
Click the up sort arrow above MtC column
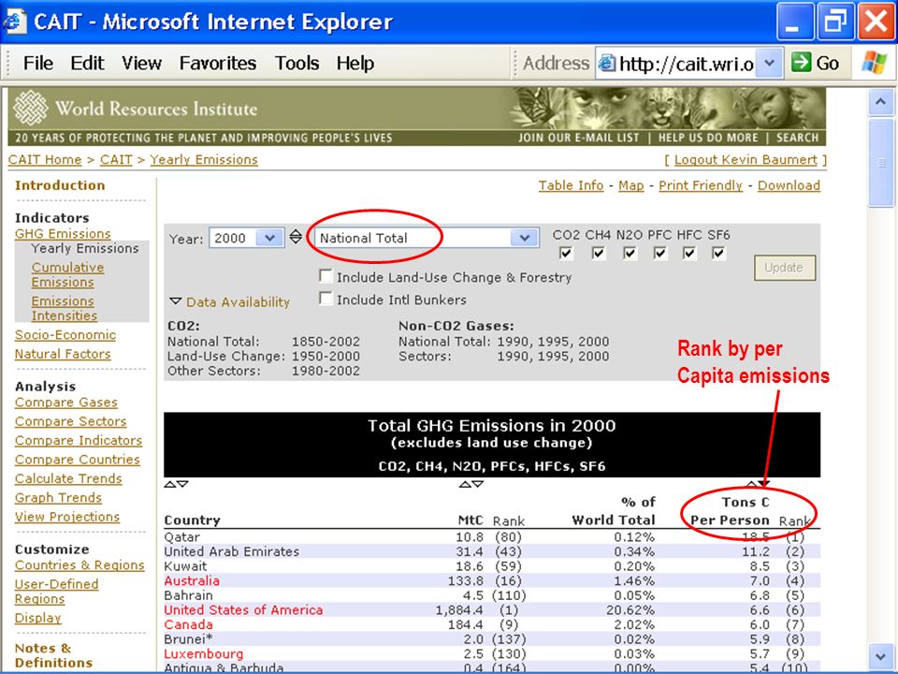click(x=465, y=484)
